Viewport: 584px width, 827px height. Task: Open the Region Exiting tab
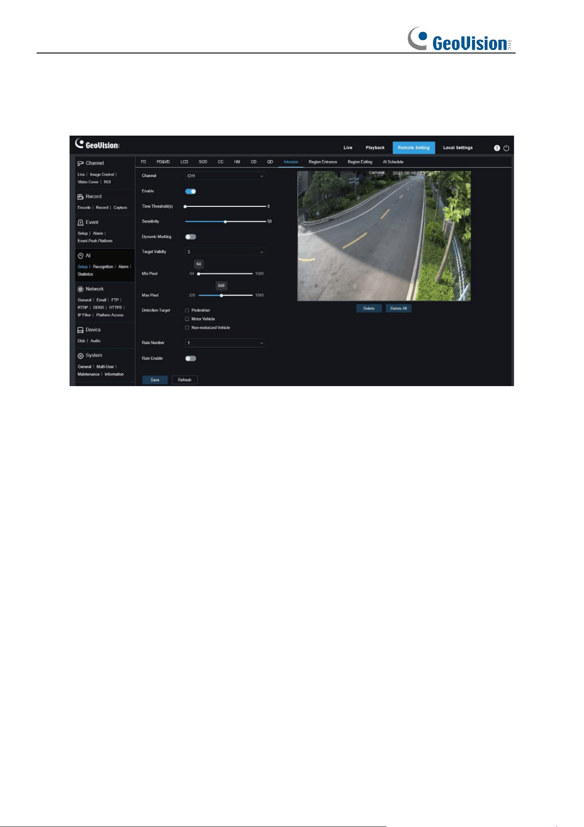click(x=360, y=162)
